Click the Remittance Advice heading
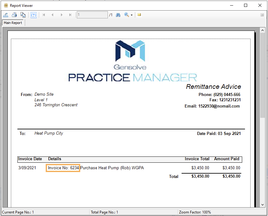Viewport: 268px width, 216px height. (214, 87)
